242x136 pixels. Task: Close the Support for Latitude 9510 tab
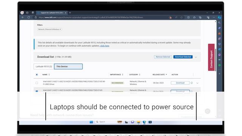tap(65, 13)
